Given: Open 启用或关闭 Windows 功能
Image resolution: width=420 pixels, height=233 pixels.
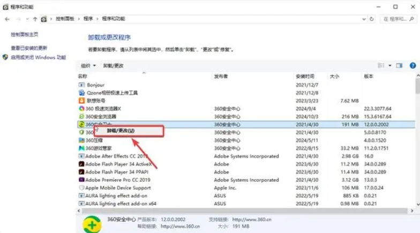Looking at the screenshot, I should pyautogui.click(x=37, y=57).
